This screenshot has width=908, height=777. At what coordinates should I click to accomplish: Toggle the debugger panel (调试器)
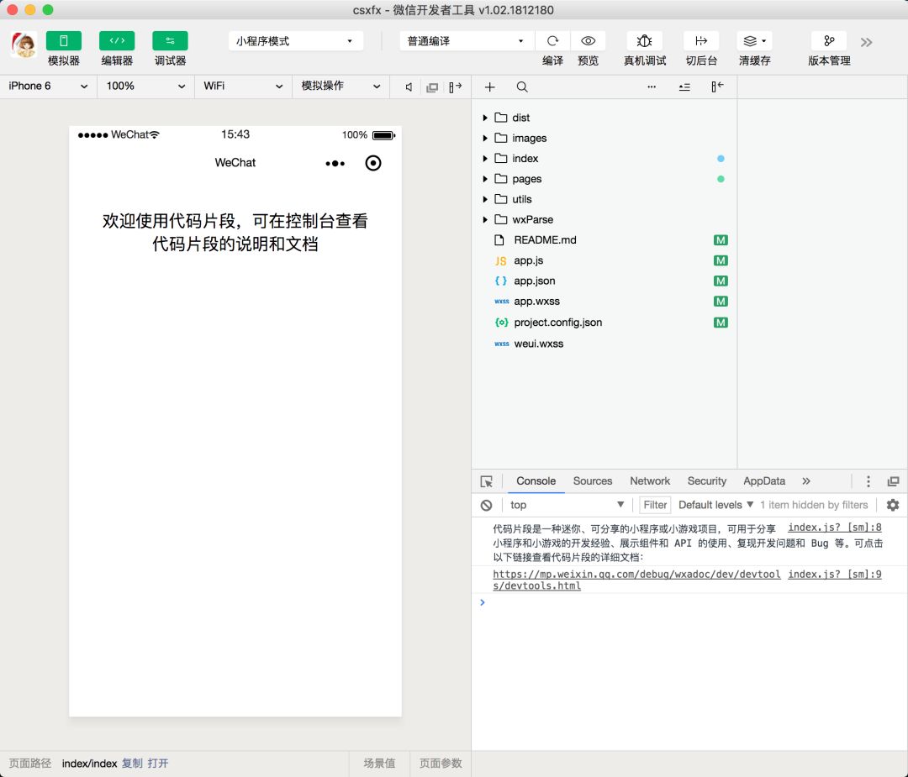(170, 41)
